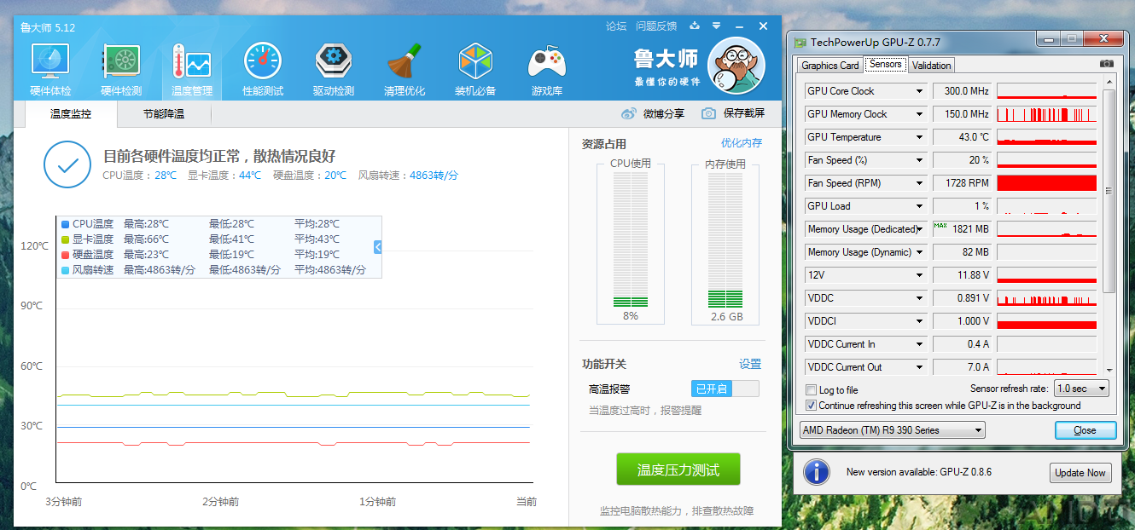The image size is (1135, 530).
Task: Open the 性能测试 speedometer icon
Action: point(262,62)
